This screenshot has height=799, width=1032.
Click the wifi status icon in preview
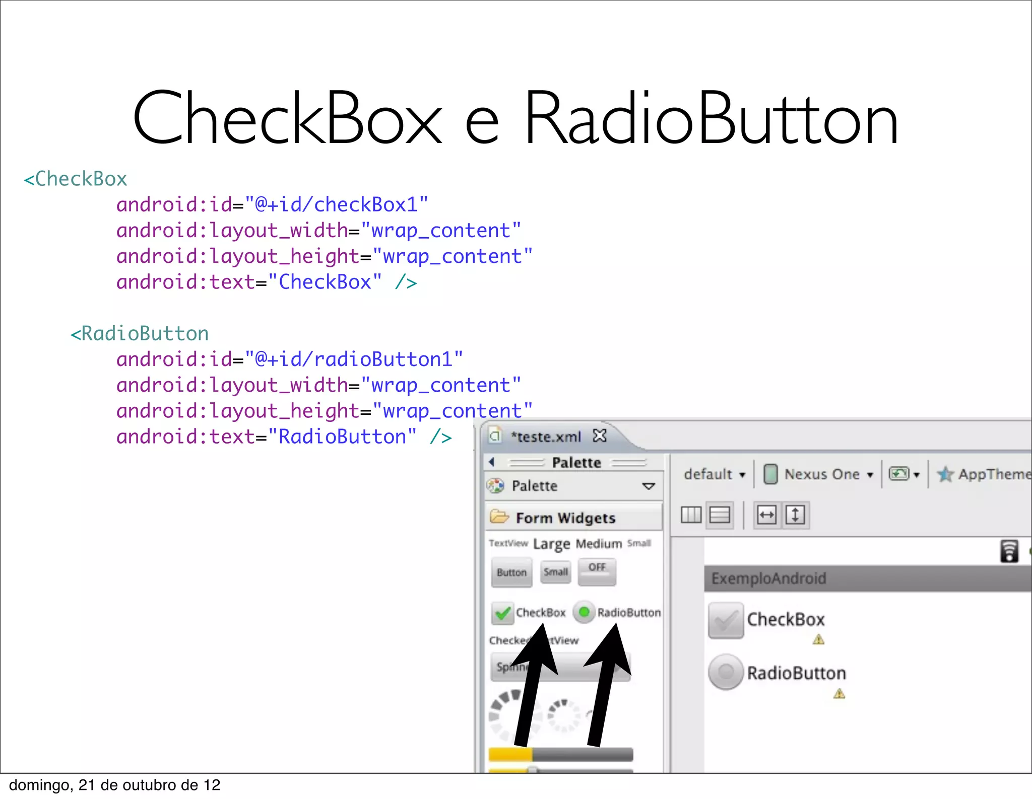coord(1009,551)
